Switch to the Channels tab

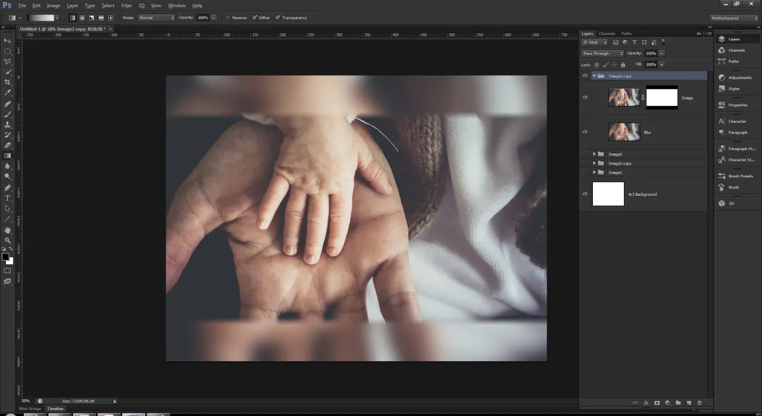[x=607, y=33]
